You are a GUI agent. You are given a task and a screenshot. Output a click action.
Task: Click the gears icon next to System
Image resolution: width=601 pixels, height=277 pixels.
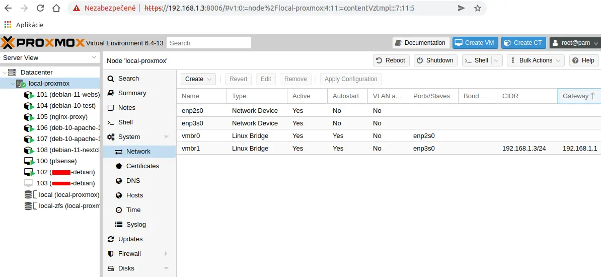111,137
